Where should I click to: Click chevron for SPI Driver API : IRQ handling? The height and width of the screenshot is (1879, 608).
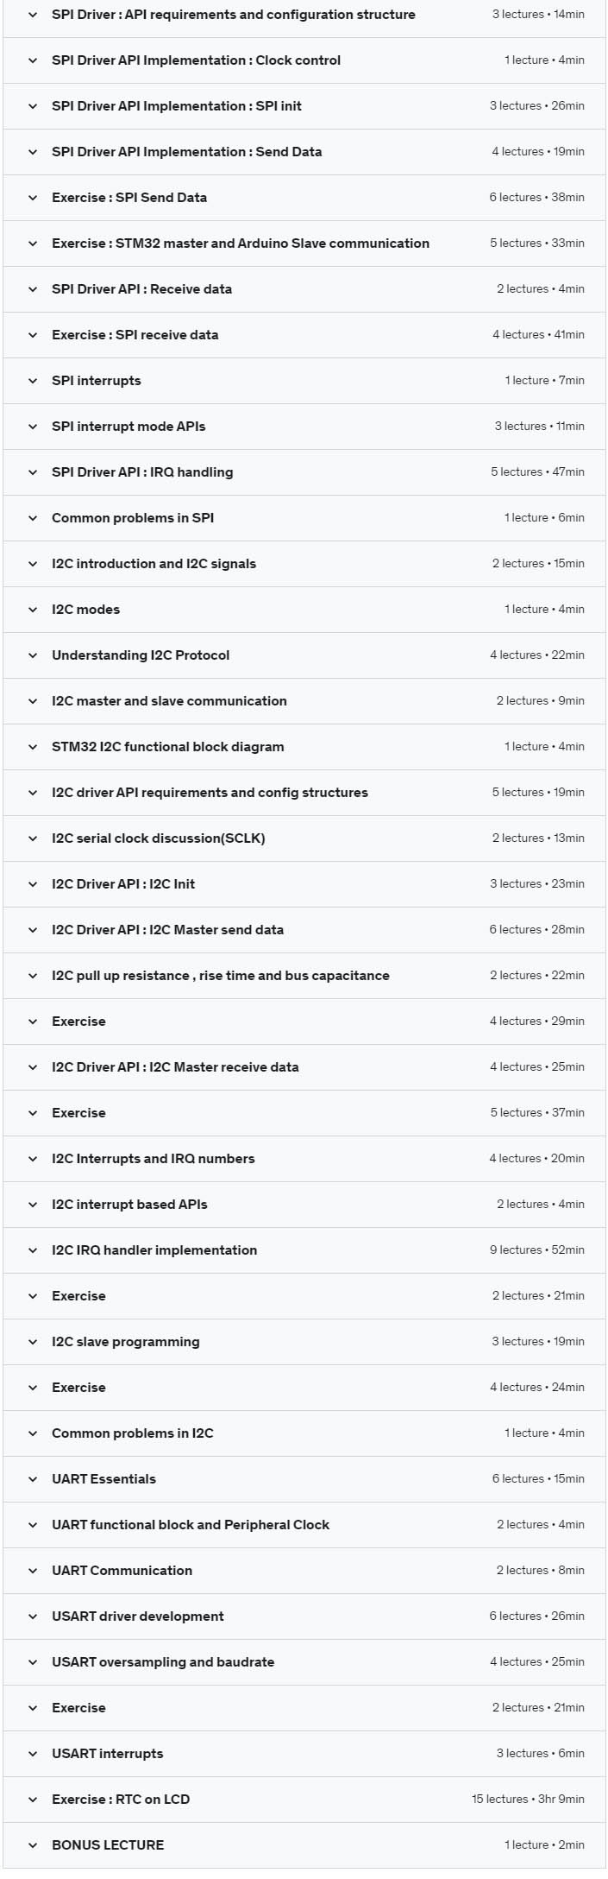(33, 472)
